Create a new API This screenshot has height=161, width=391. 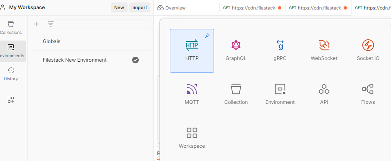tap(324, 95)
